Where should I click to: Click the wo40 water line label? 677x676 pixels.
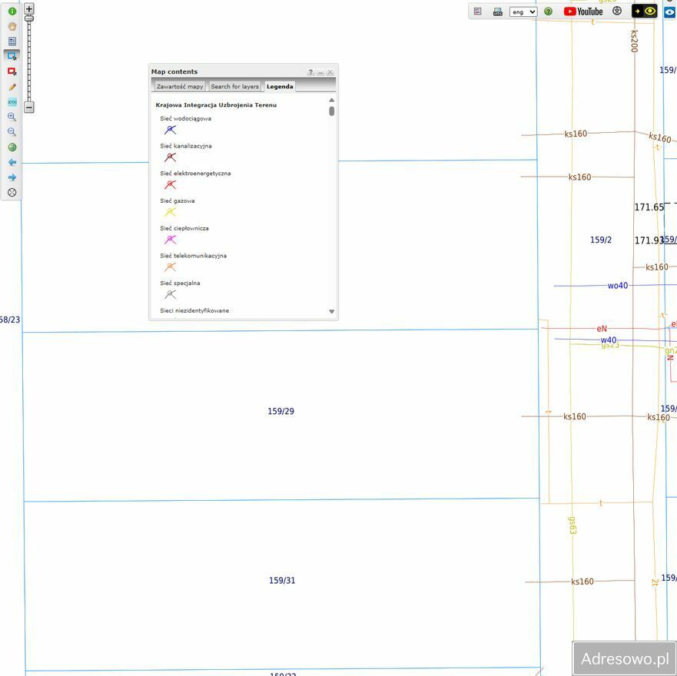(617, 285)
